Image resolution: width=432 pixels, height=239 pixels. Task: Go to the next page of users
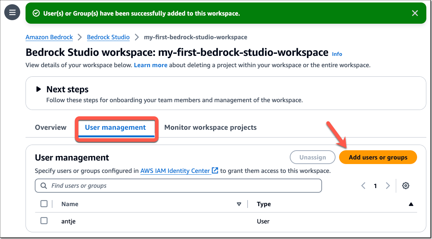pos(388,185)
